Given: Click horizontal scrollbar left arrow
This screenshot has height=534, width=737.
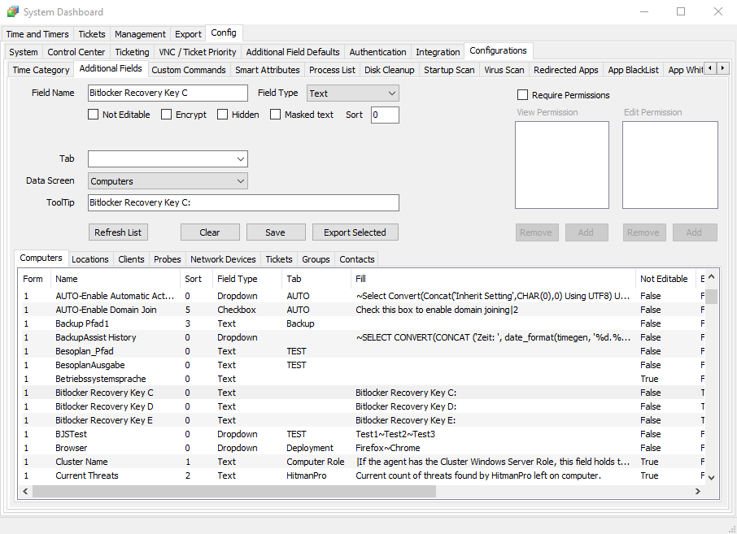Looking at the screenshot, I should 26,492.
